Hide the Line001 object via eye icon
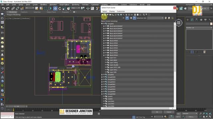Image resolution: width=213 pixels, height=119 pixels. pyautogui.click(x=104, y=97)
